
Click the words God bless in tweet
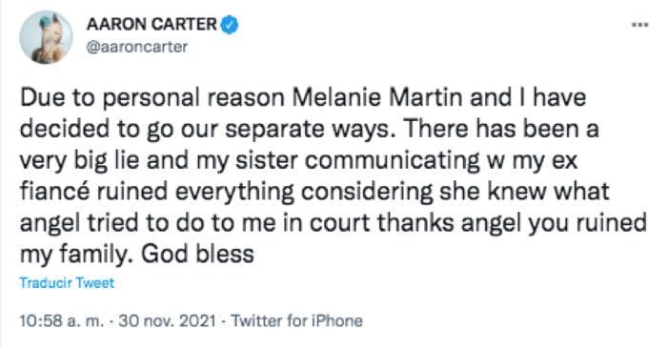[x=197, y=255]
